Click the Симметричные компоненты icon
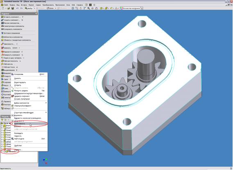Image resolution: width=233 pixels, height=170 pixels. [x=2, y=26]
